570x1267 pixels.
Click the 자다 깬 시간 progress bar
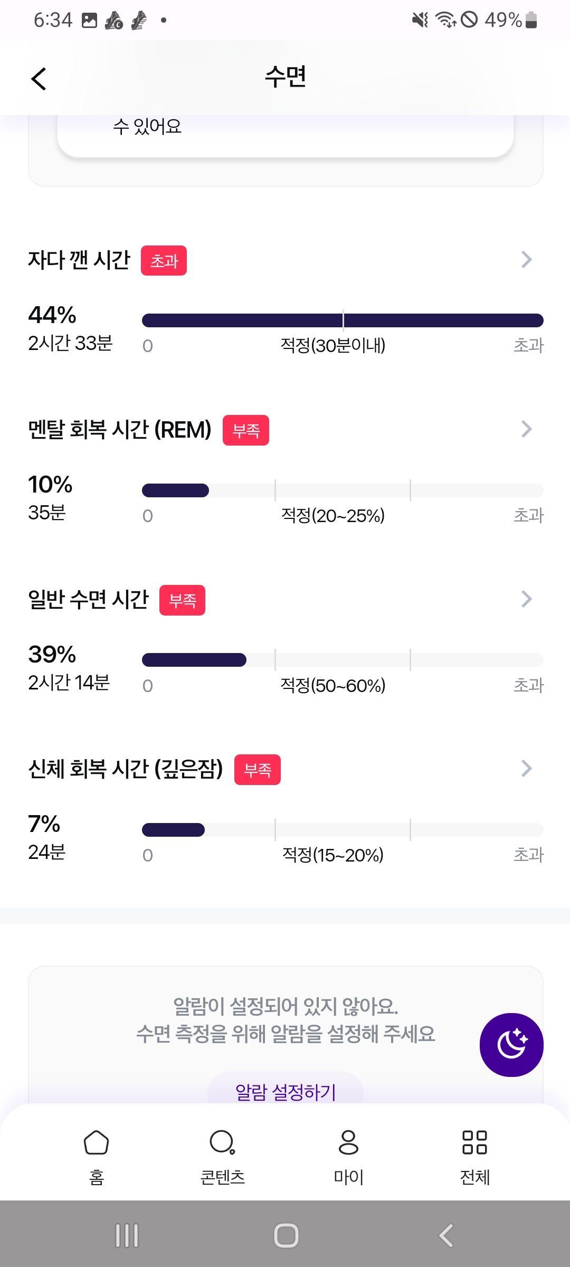point(343,320)
